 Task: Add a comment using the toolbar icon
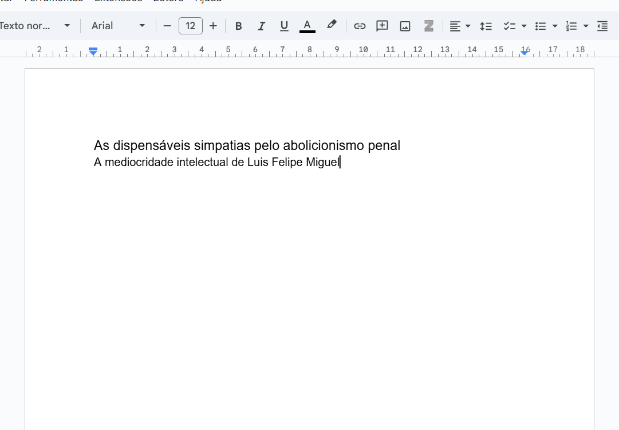382,26
